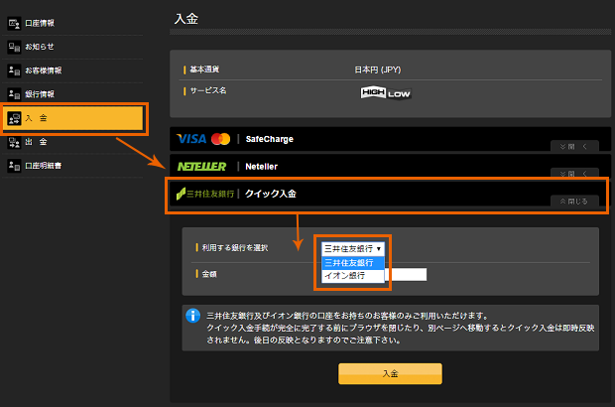Open 銀行情報 menu item
The image size is (615, 407).
click(x=40, y=94)
